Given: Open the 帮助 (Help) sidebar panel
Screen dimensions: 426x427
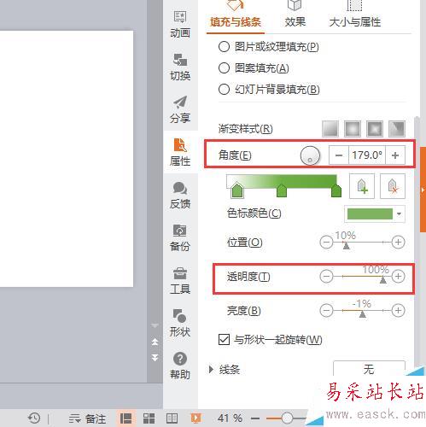Looking at the screenshot, I should click(180, 366).
